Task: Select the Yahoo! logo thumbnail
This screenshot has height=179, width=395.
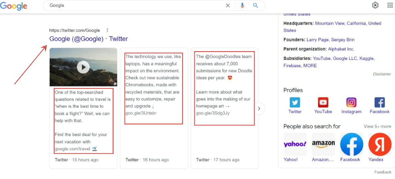Action: pyautogui.click(x=295, y=144)
